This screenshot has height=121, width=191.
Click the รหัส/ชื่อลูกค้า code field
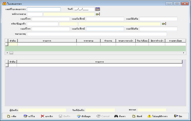[43, 24]
